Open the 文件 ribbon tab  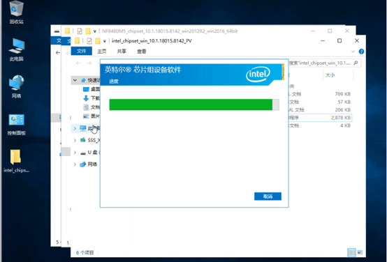click(82, 51)
